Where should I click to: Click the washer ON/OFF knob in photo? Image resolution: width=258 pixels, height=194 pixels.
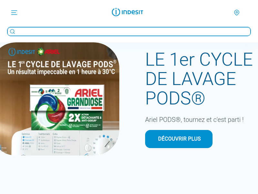[x=88, y=148]
